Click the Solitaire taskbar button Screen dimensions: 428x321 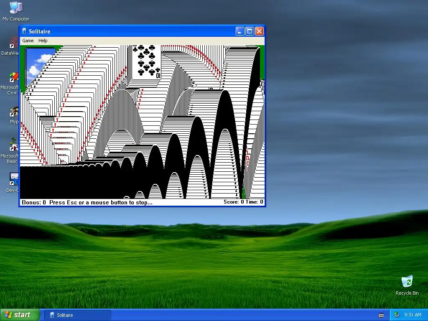(x=78, y=315)
